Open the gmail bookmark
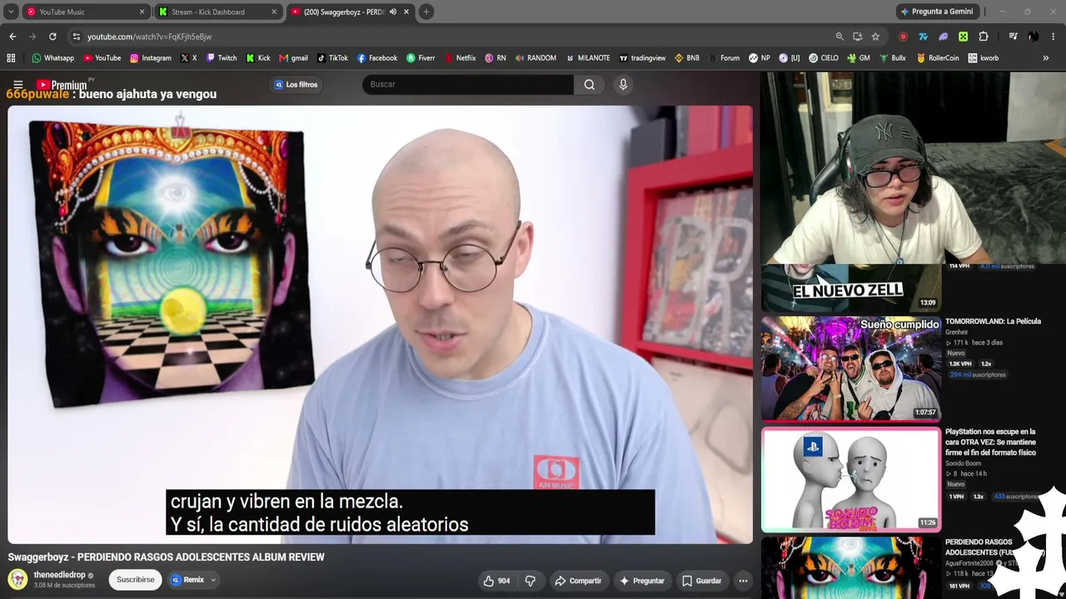The height and width of the screenshot is (599, 1066). (293, 58)
